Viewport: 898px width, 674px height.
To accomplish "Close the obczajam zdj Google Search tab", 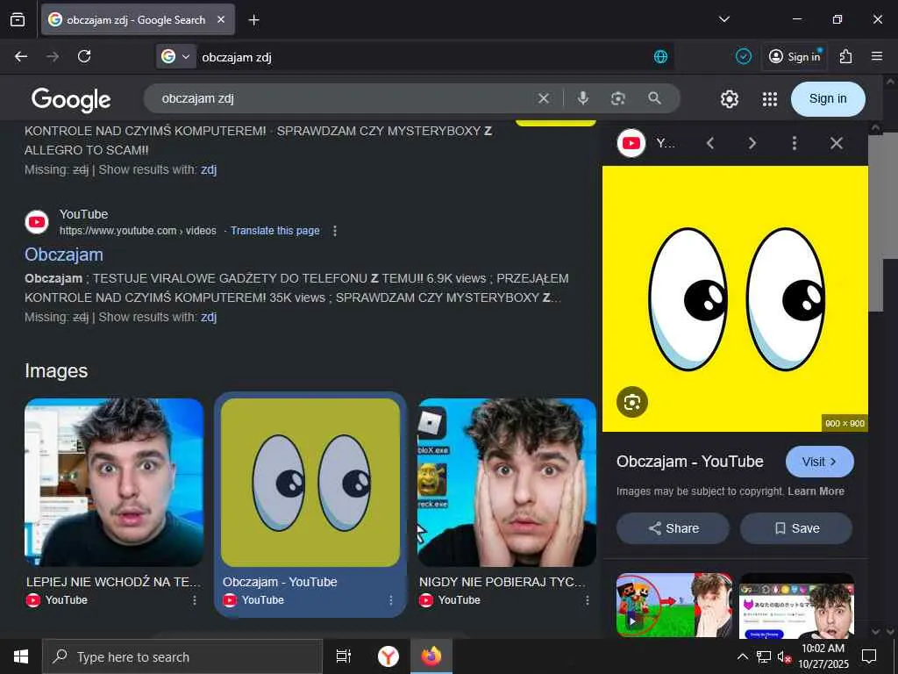I will 221,19.
